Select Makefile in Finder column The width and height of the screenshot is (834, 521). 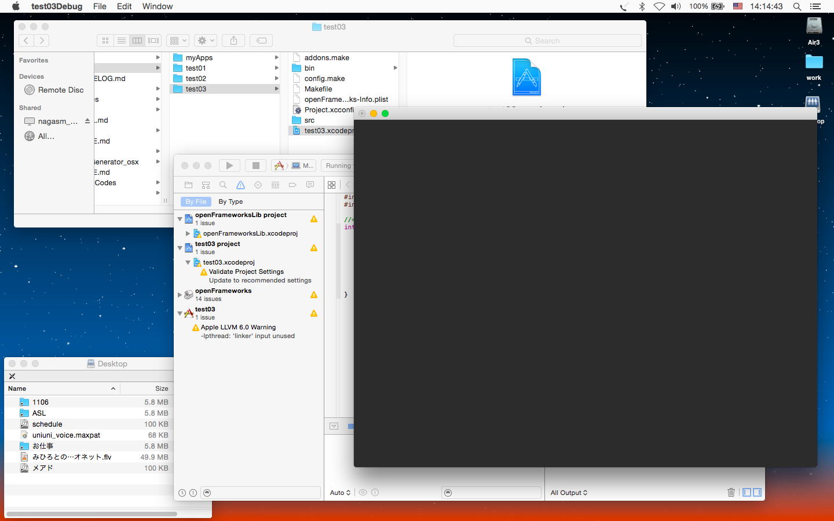318,89
